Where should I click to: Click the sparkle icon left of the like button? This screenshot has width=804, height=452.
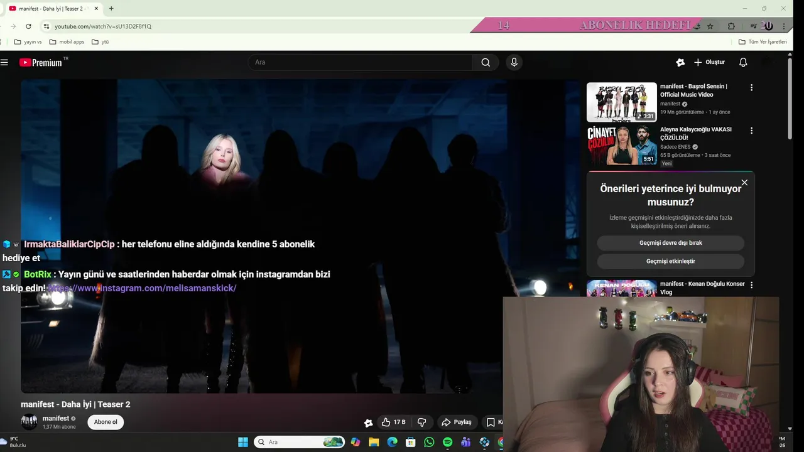tap(369, 422)
